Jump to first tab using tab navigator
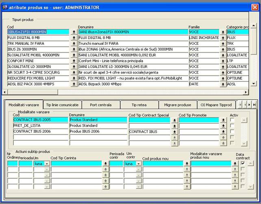This screenshot has width=261, height=204. [x=240, y=105]
